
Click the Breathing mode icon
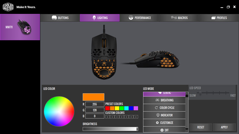[x=157, y=100]
